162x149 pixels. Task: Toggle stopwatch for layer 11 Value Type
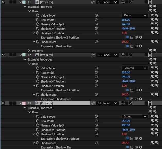pyautogui.click(x=38, y=15)
